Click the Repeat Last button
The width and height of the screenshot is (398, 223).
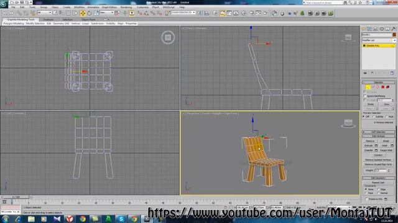378,182
